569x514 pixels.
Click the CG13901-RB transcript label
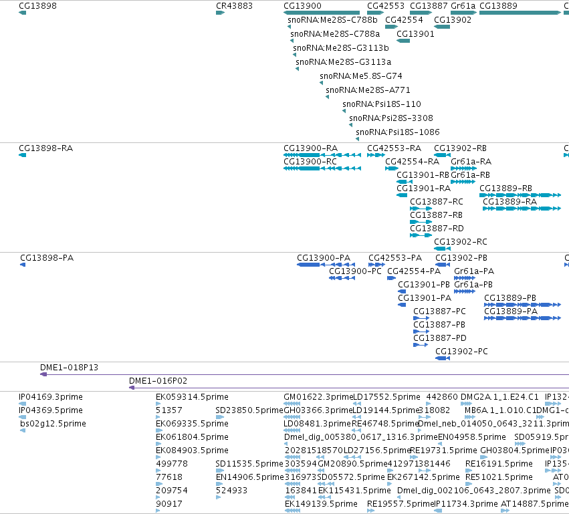tap(423, 175)
